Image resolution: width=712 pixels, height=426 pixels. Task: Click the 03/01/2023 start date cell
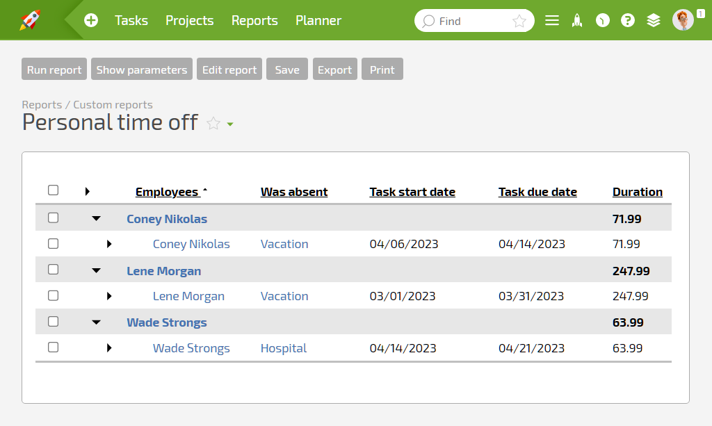[403, 296]
